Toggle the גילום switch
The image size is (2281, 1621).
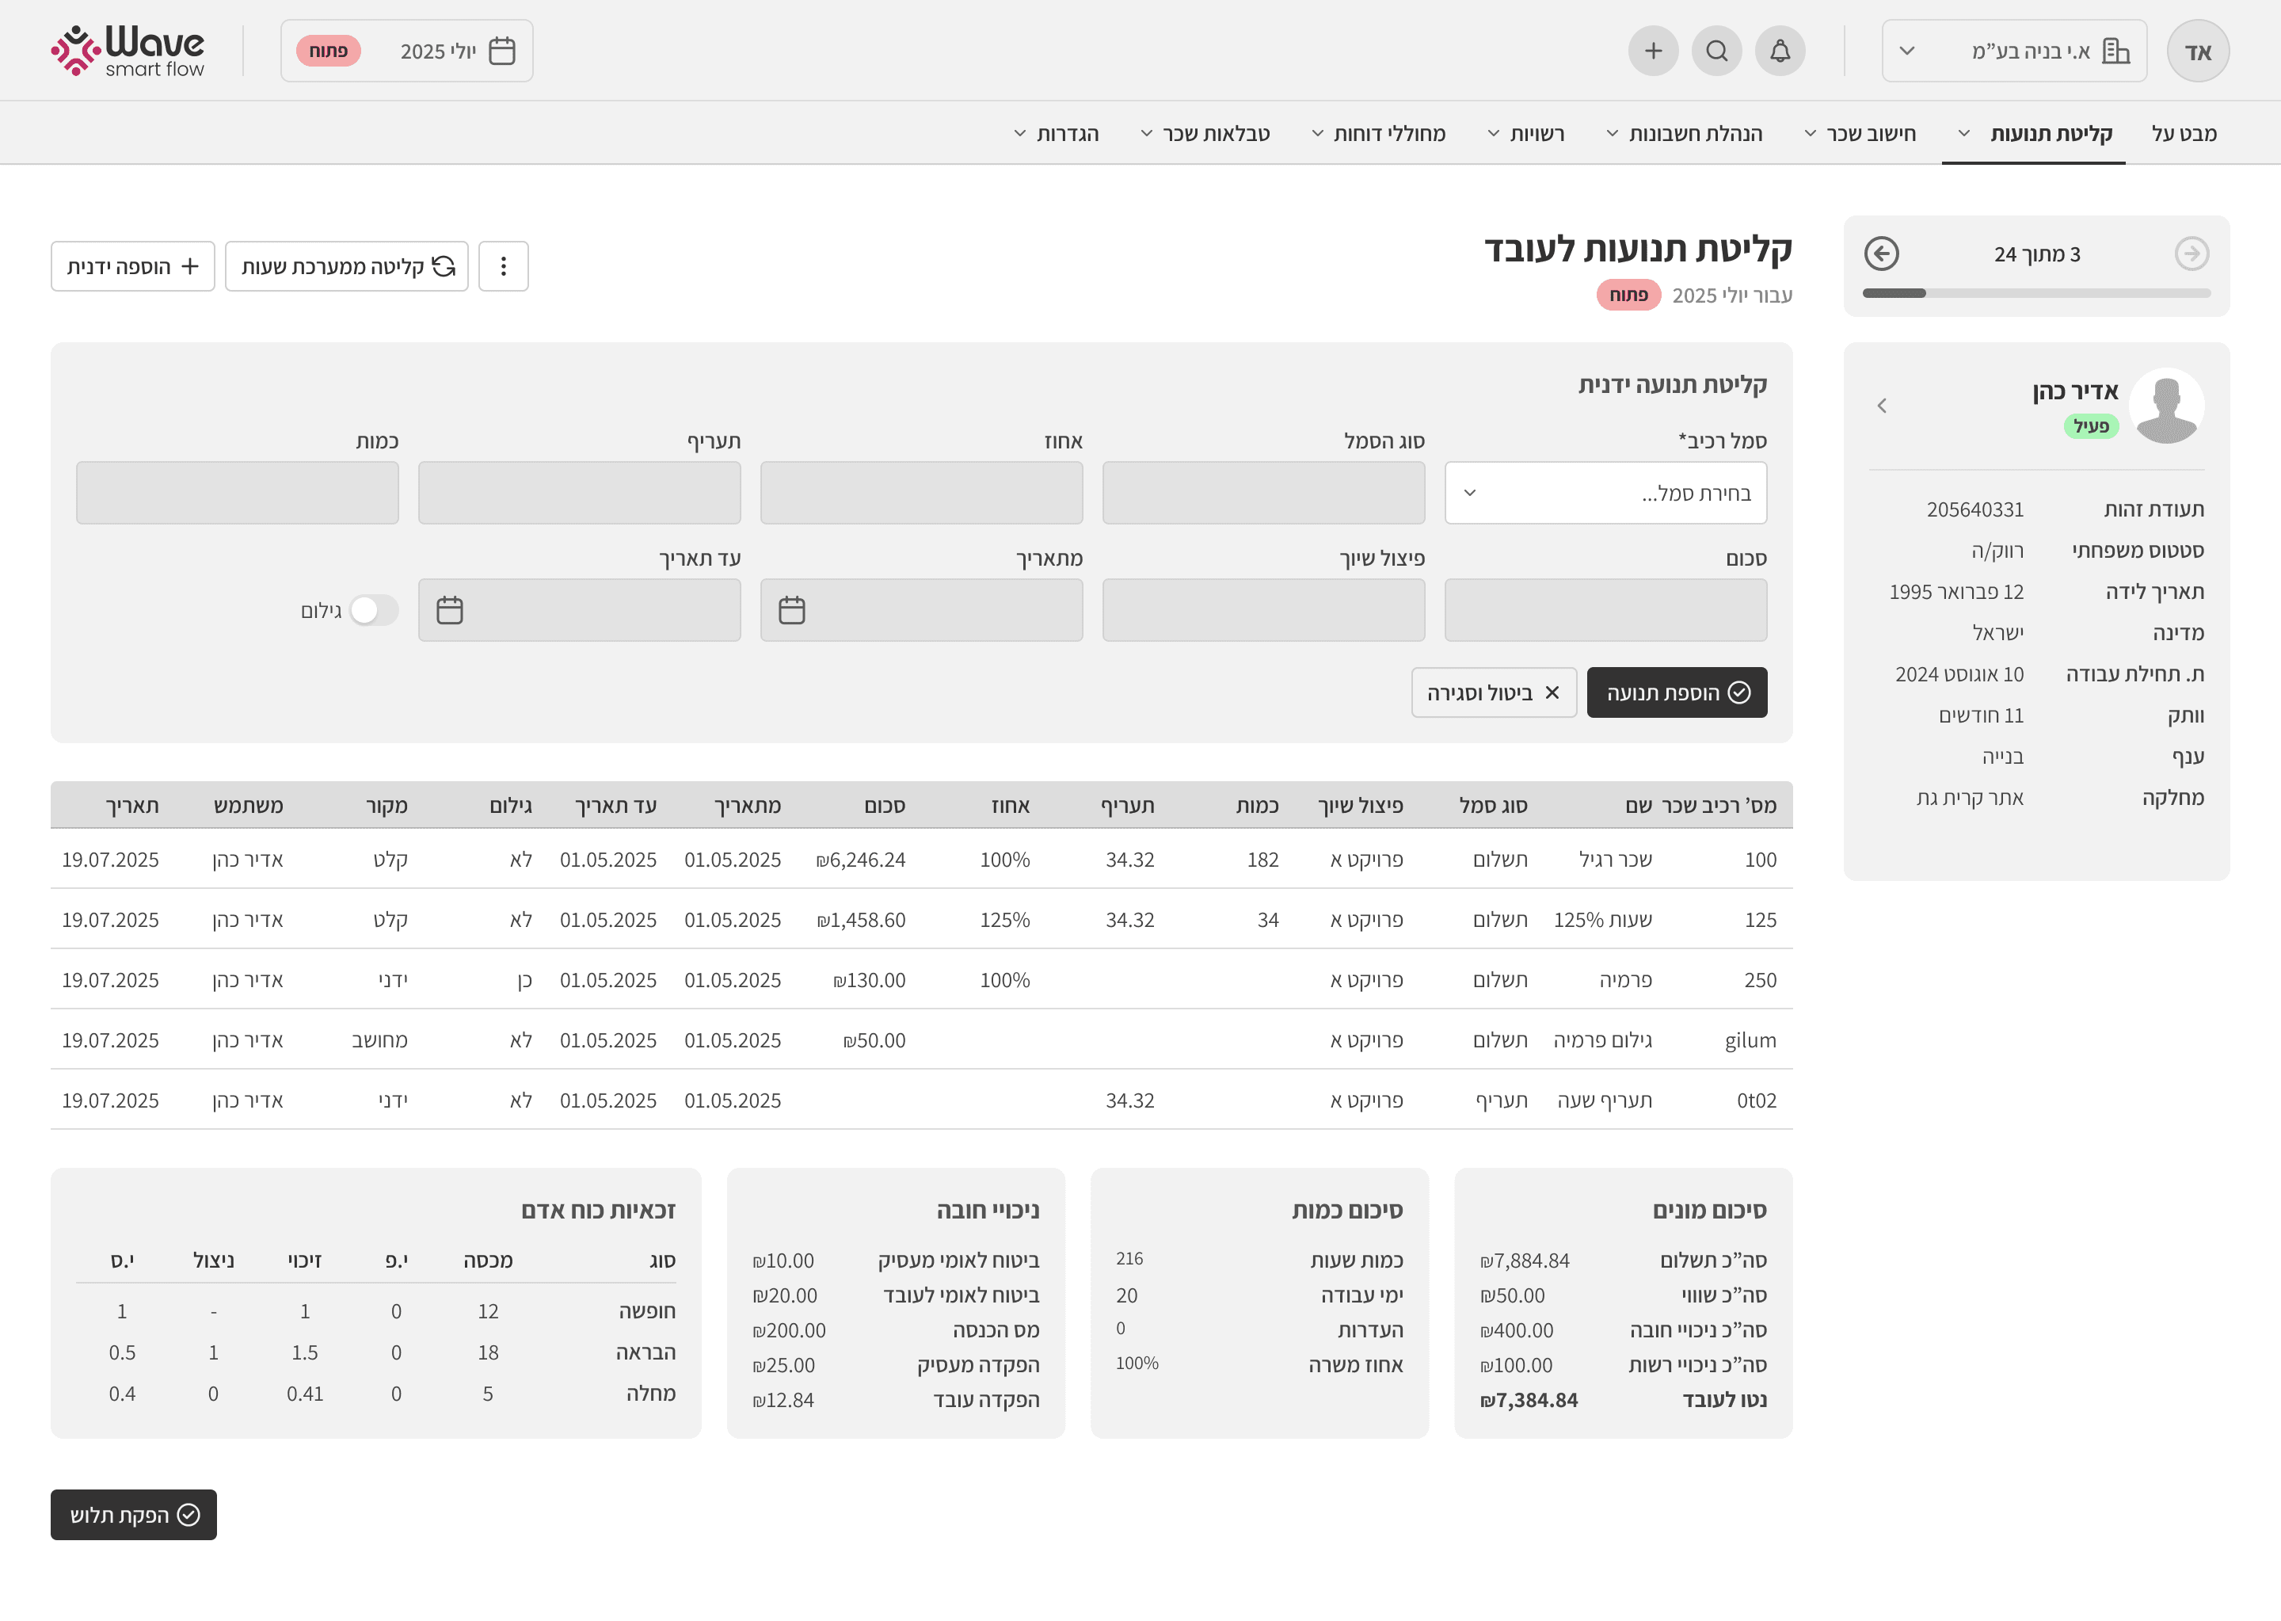(374, 610)
